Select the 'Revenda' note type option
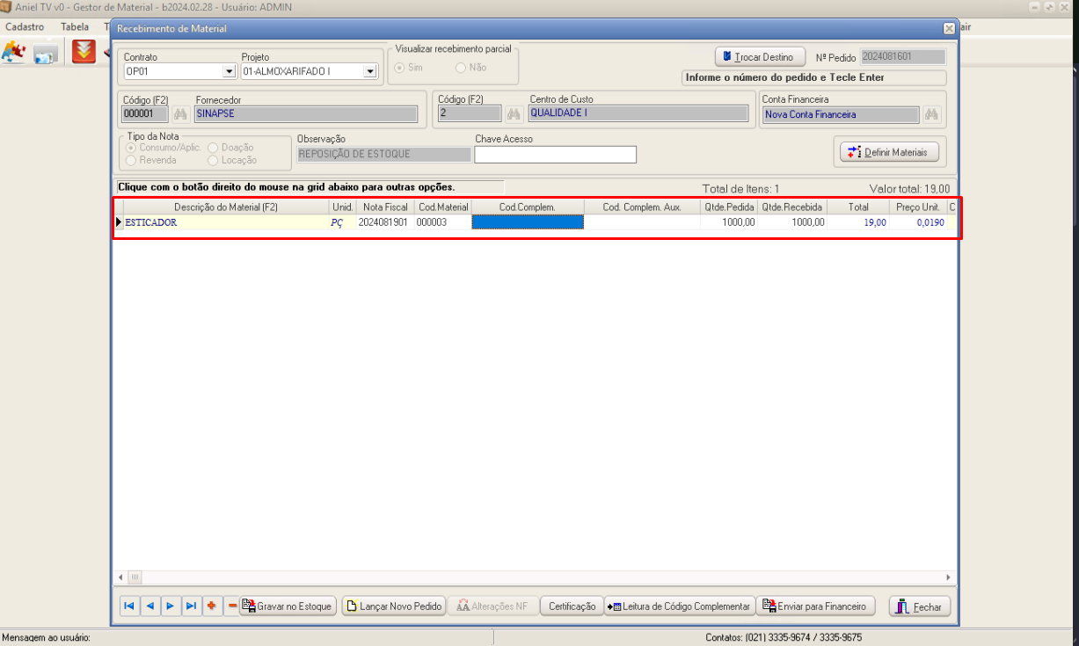1079x646 pixels. click(132, 160)
